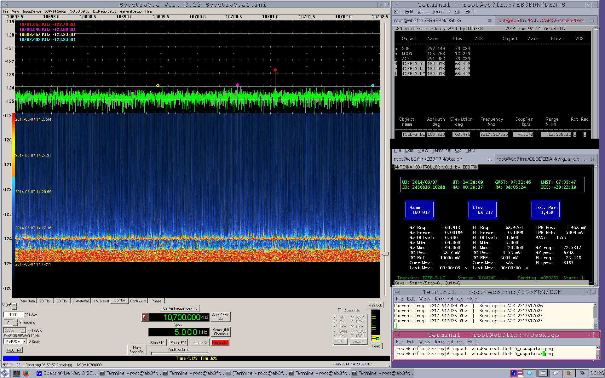The width and height of the screenshot is (605, 378).
Task: Open window menu icon of Desktop terminal
Action: pos(397,335)
